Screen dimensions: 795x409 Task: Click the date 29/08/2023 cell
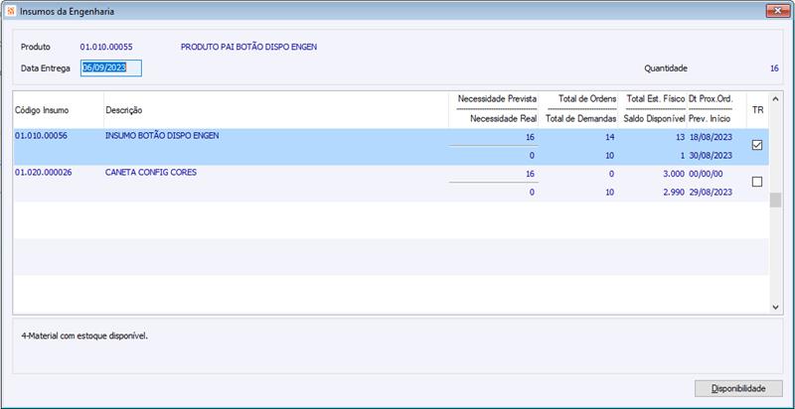pyautogui.click(x=711, y=193)
